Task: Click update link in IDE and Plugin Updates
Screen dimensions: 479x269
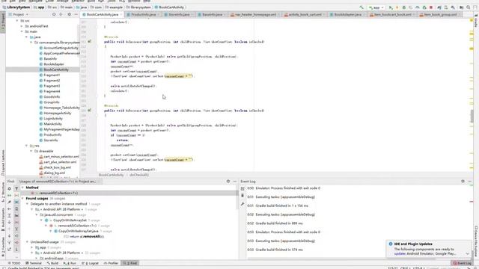Action: (400, 253)
